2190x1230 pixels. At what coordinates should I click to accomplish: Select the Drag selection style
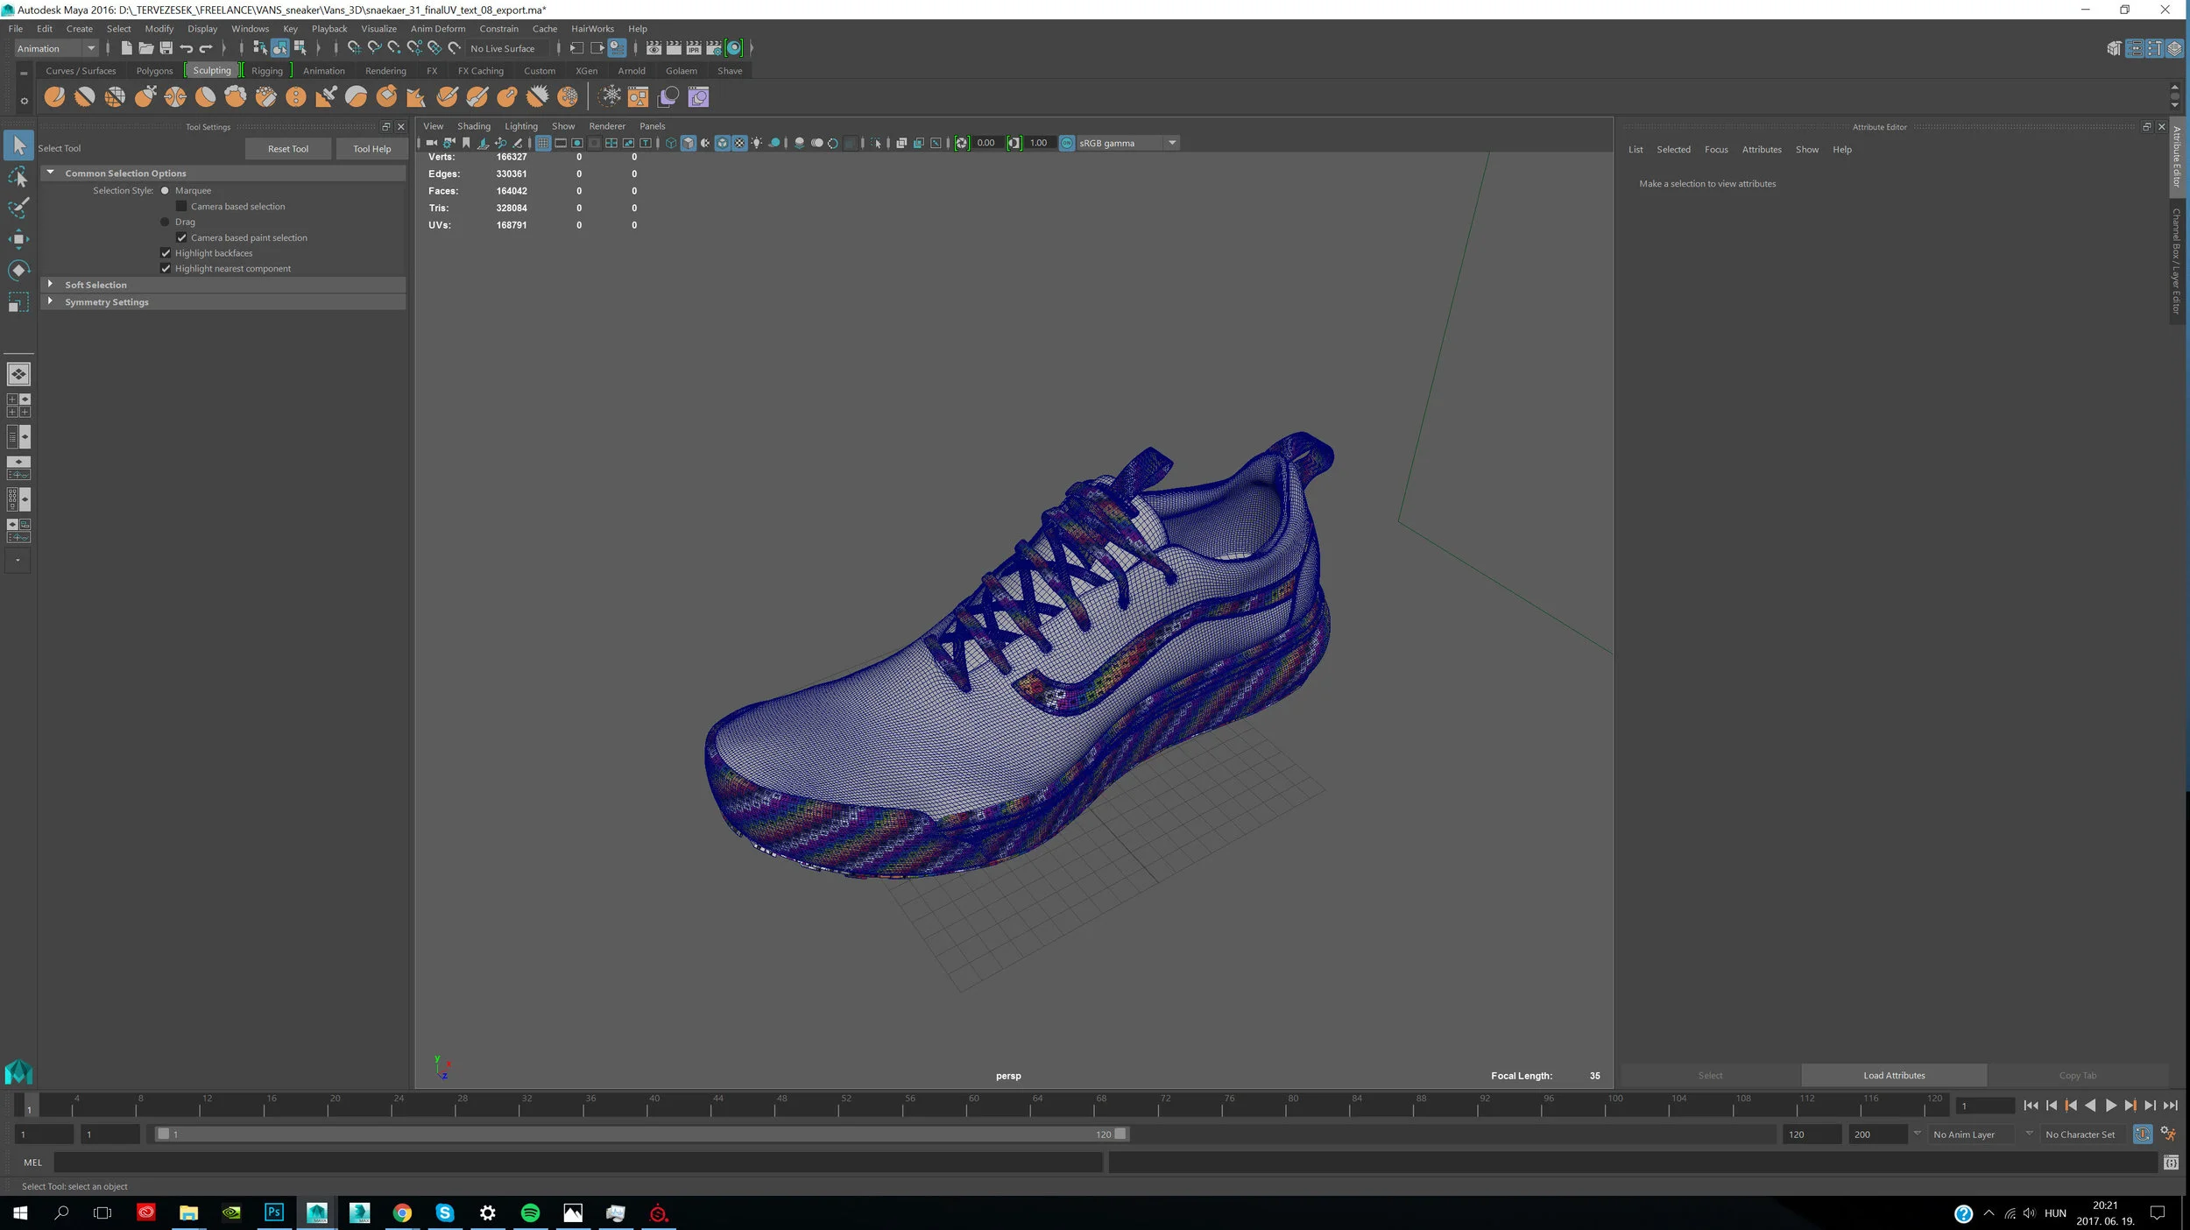point(165,223)
